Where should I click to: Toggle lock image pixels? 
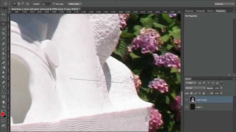tap(195, 93)
